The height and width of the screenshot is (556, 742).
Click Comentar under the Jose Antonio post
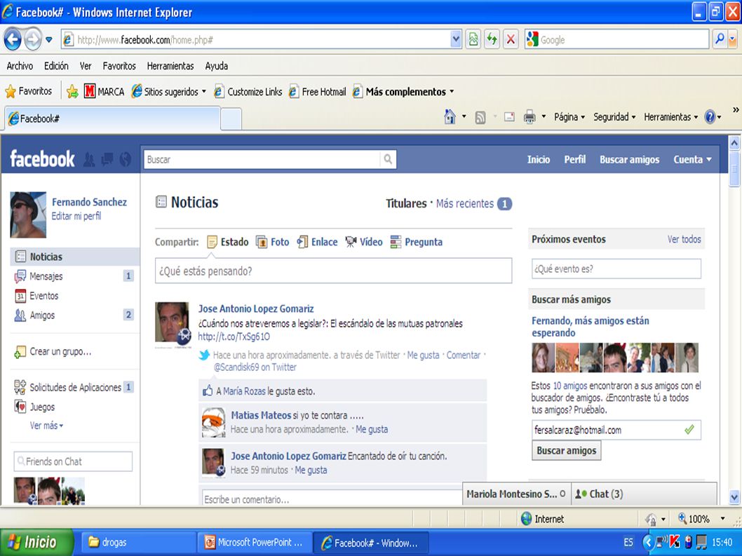464,355
